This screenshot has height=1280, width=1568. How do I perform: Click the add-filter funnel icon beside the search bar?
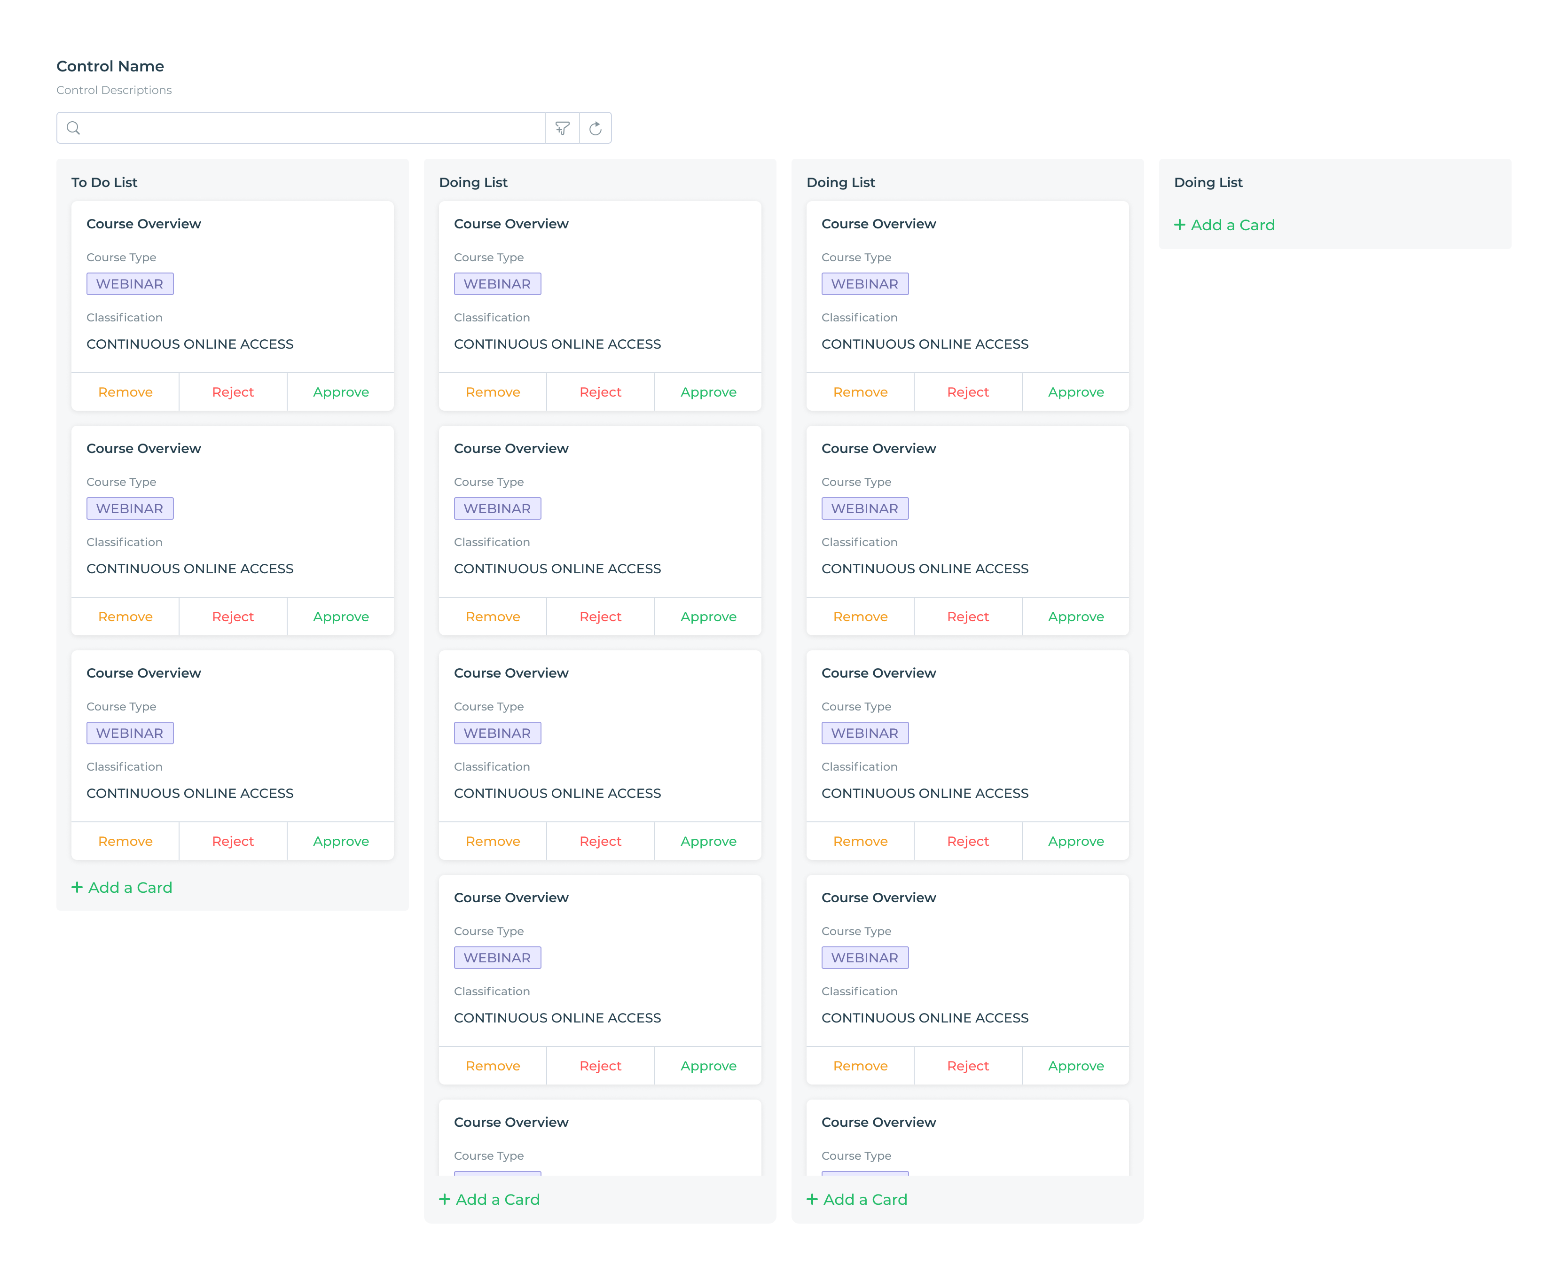[x=563, y=127]
